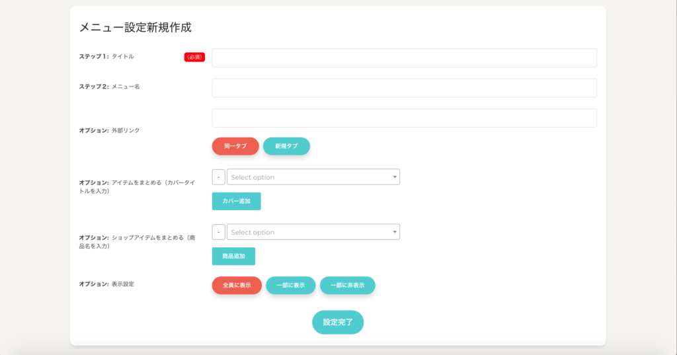Focus the 外部リンク URL input field
This screenshot has width=677, height=355.
click(x=404, y=118)
